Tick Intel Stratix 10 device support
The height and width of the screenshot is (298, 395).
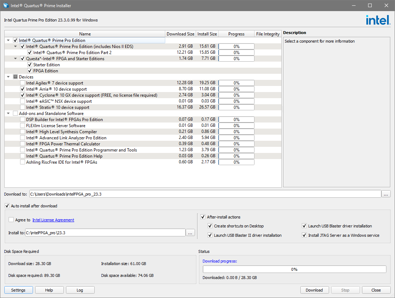(23, 107)
